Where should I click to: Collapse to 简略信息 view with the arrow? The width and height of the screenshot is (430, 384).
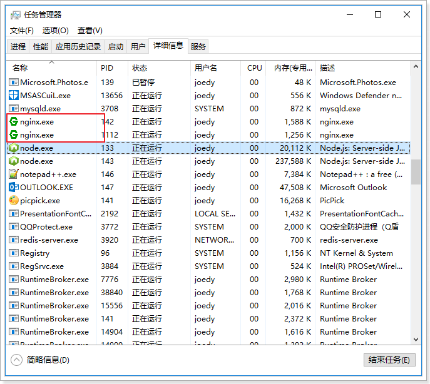tap(16, 360)
